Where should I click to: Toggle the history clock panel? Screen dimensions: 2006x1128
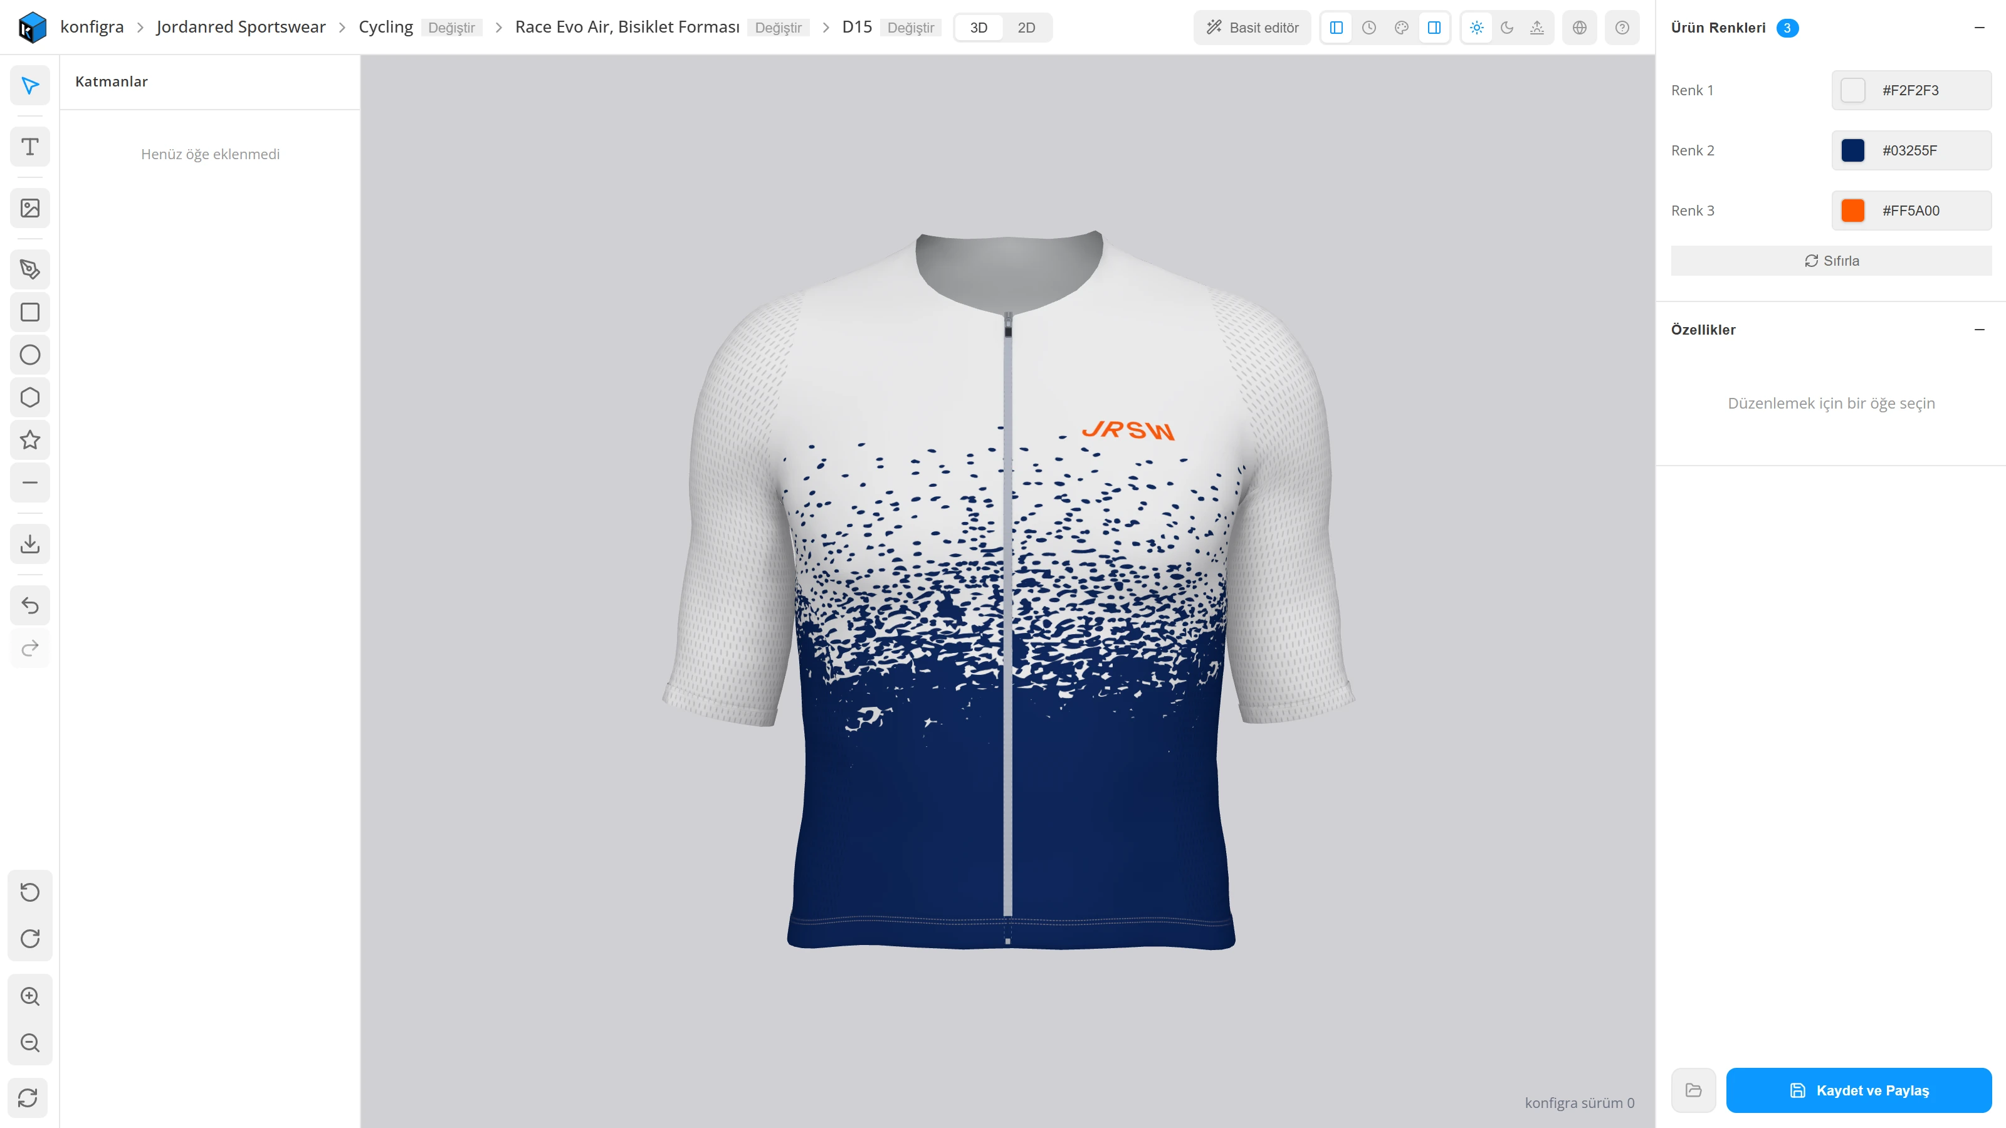pyautogui.click(x=1369, y=28)
